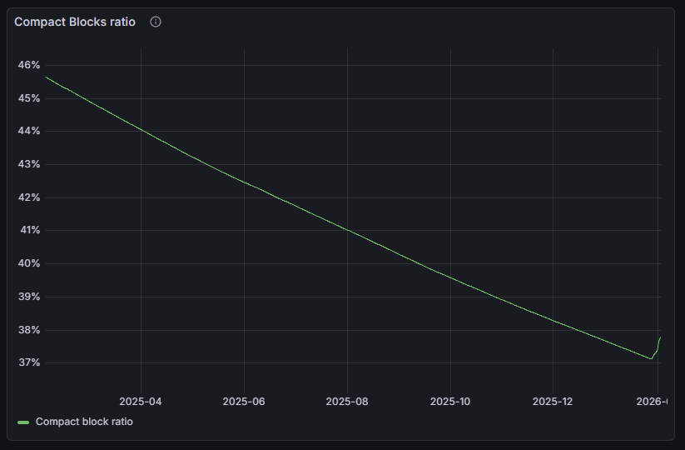Image resolution: width=685 pixels, height=450 pixels.
Task: Select the 42% y-axis tick label
Action: (x=28, y=197)
